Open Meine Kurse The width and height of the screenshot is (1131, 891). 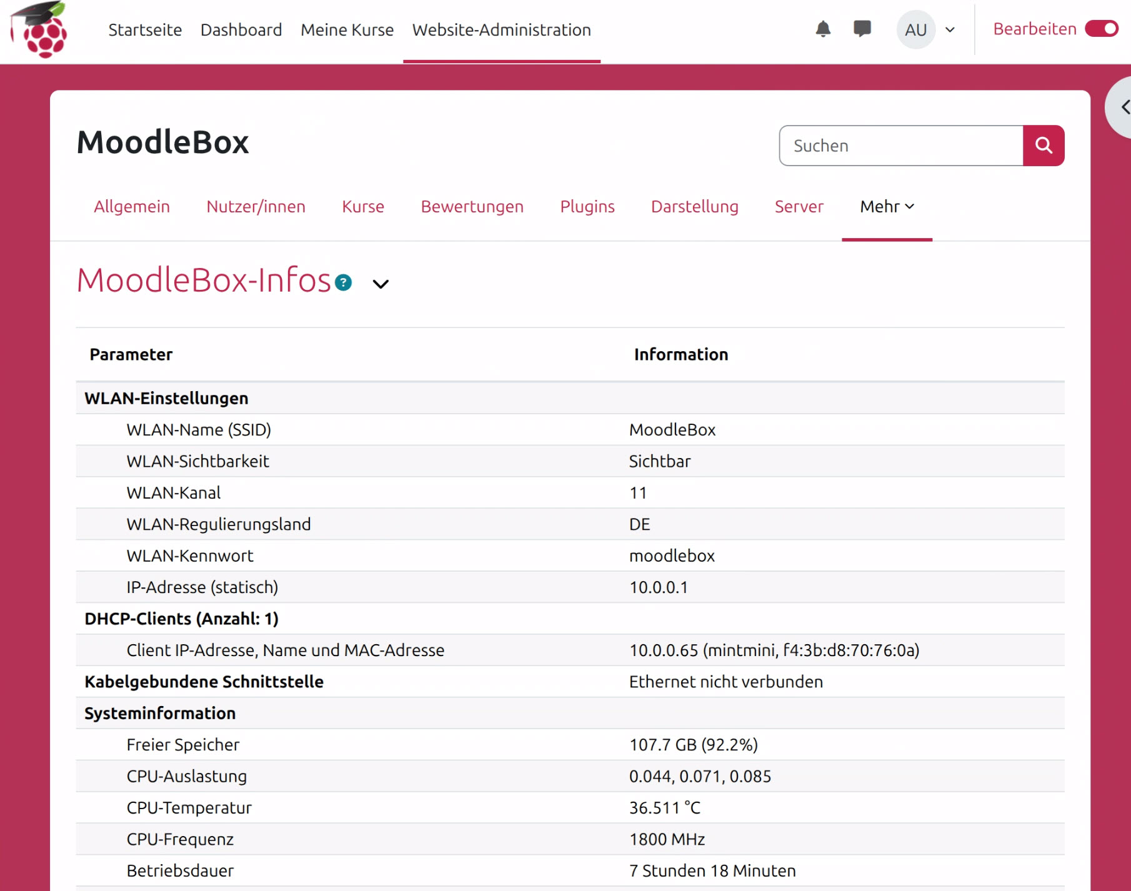[x=347, y=29]
